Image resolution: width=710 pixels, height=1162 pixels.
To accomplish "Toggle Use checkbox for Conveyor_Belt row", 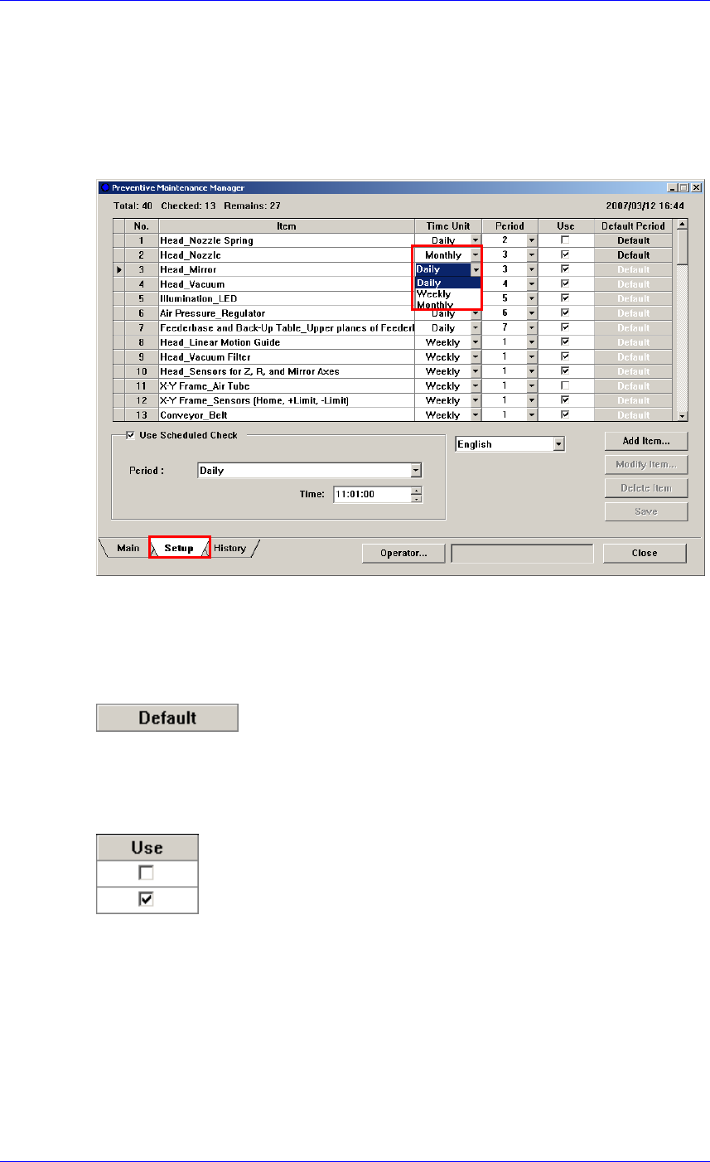I will coord(566,414).
